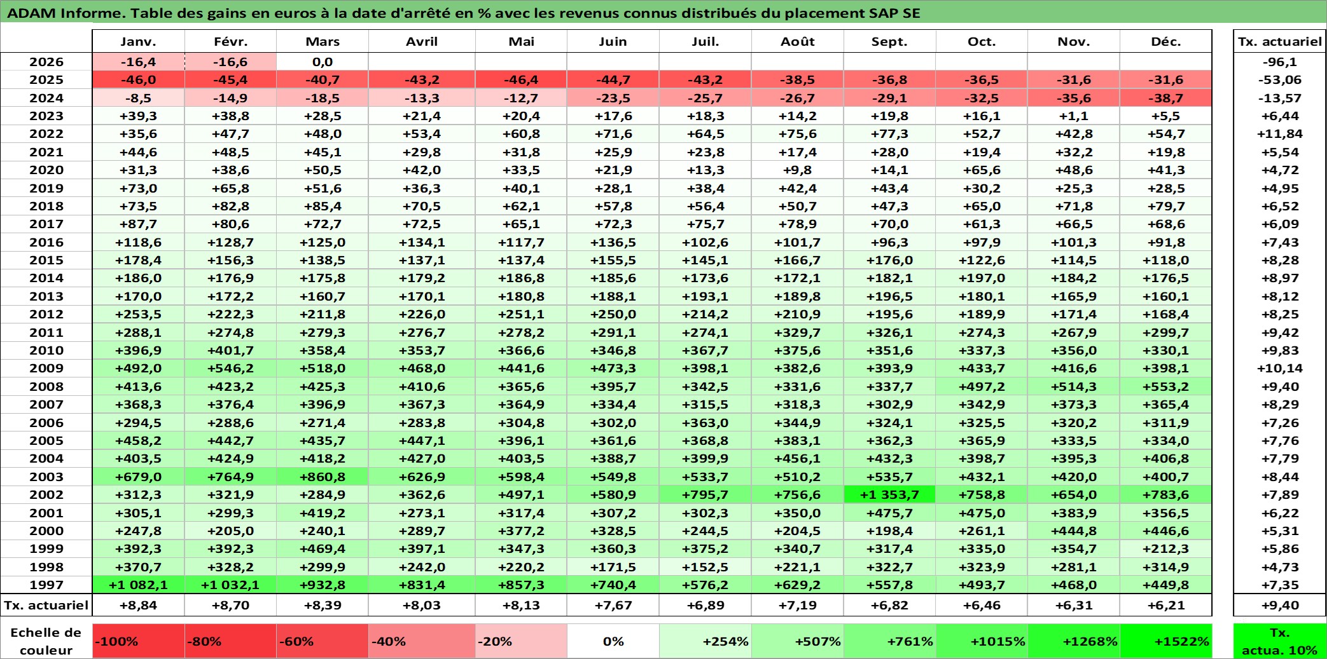
Task: Select the 'Tx. actuariel' bottom row label
Action: (x=46, y=605)
